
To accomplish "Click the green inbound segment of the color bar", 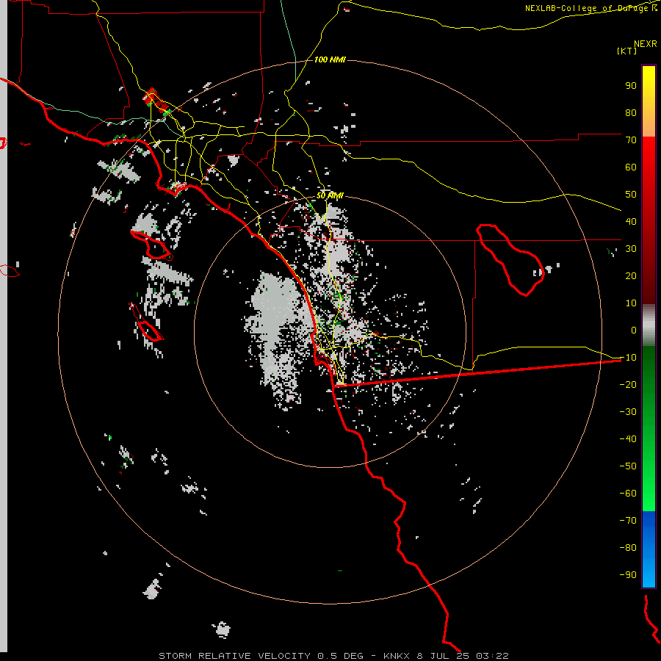I will click(649, 429).
